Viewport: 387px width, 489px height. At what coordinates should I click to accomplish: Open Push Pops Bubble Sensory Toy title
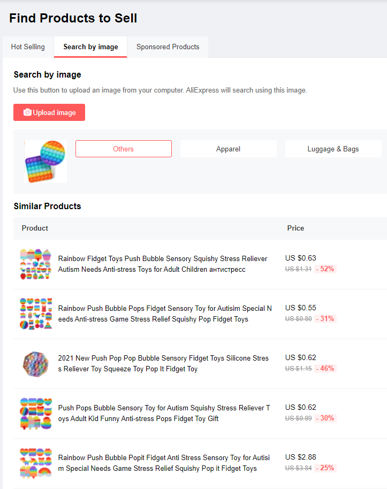164,414
